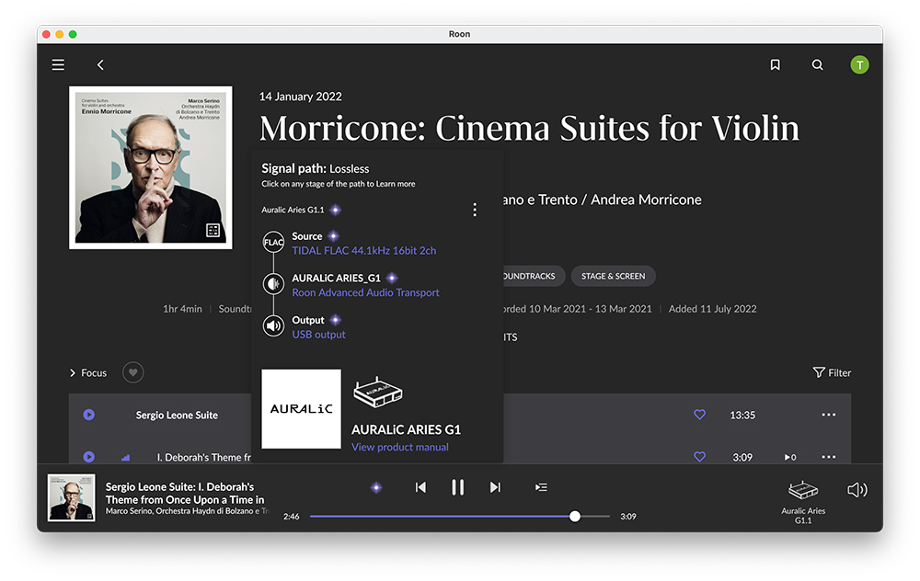Open the green T profile avatar
This screenshot has width=920, height=581.
point(859,64)
